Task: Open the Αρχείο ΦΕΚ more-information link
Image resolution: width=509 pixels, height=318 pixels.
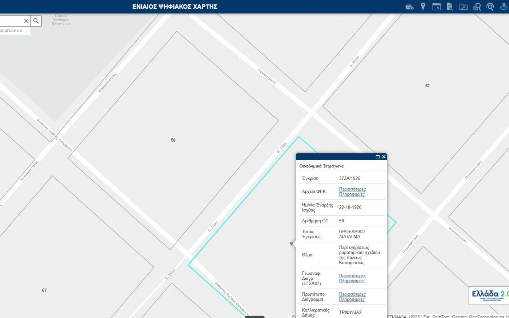Action: point(352,192)
